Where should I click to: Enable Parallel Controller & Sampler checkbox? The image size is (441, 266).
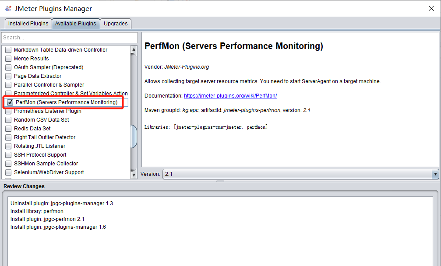[x=8, y=85]
